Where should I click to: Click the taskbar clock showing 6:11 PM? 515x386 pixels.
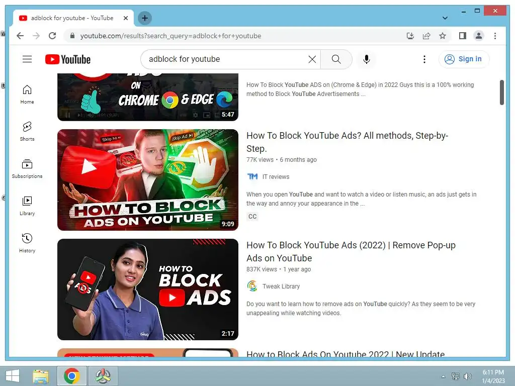[x=493, y=376]
